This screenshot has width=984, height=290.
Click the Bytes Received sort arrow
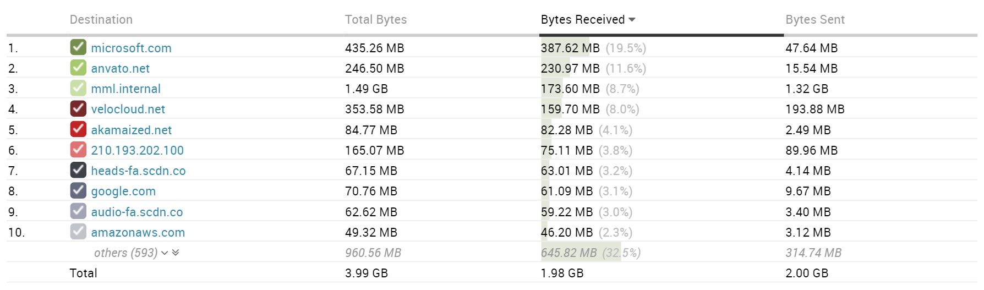pos(632,20)
